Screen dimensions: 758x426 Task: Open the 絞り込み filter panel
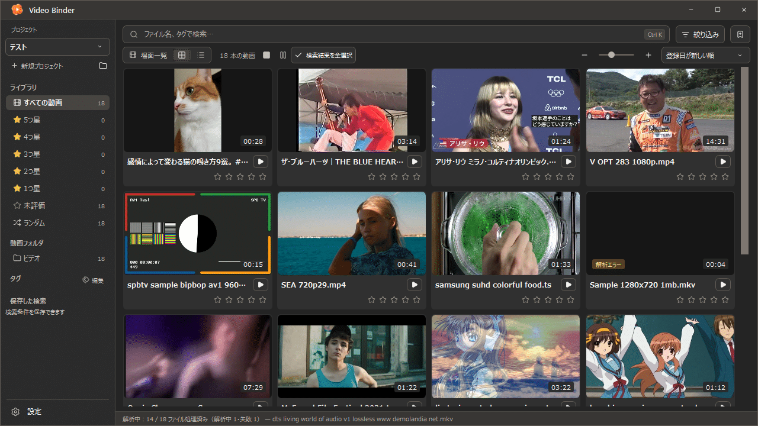(x=700, y=34)
